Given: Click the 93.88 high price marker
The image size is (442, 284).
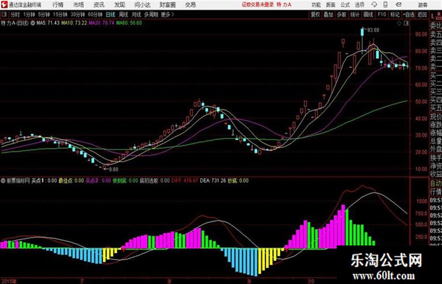Looking at the screenshot, I should pyautogui.click(x=373, y=30).
